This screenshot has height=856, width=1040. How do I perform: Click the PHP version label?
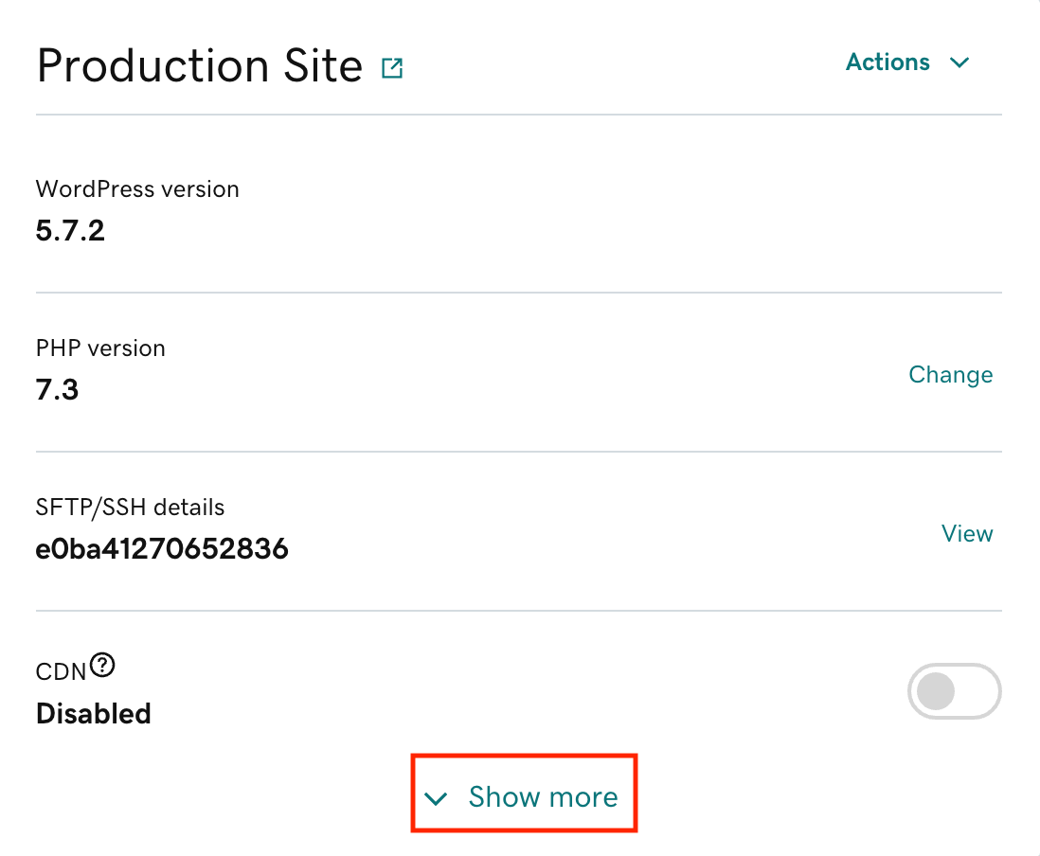(100, 348)
